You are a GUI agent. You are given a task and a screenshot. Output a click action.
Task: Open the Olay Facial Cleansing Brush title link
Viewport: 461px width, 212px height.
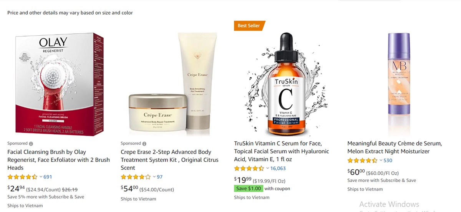tap(59, 160)
